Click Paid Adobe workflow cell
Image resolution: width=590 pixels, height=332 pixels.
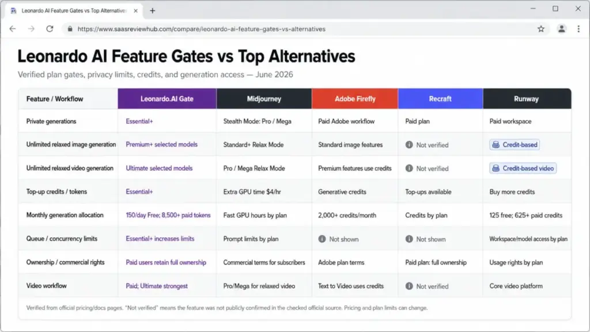click(346, 121)
